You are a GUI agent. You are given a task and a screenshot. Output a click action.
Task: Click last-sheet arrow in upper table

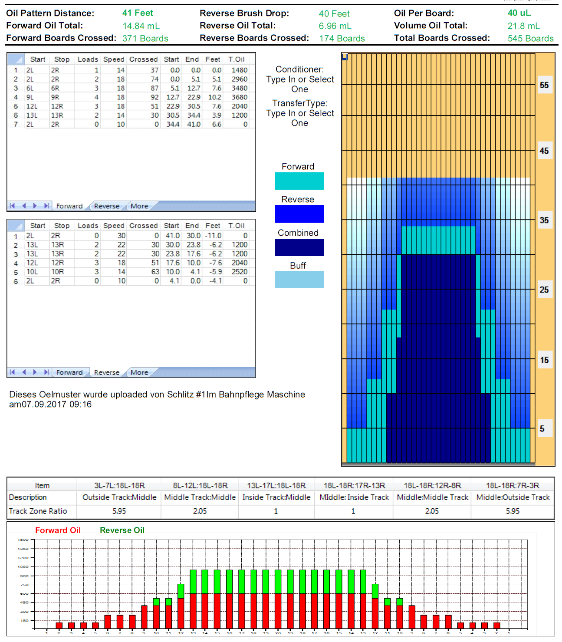46,206
